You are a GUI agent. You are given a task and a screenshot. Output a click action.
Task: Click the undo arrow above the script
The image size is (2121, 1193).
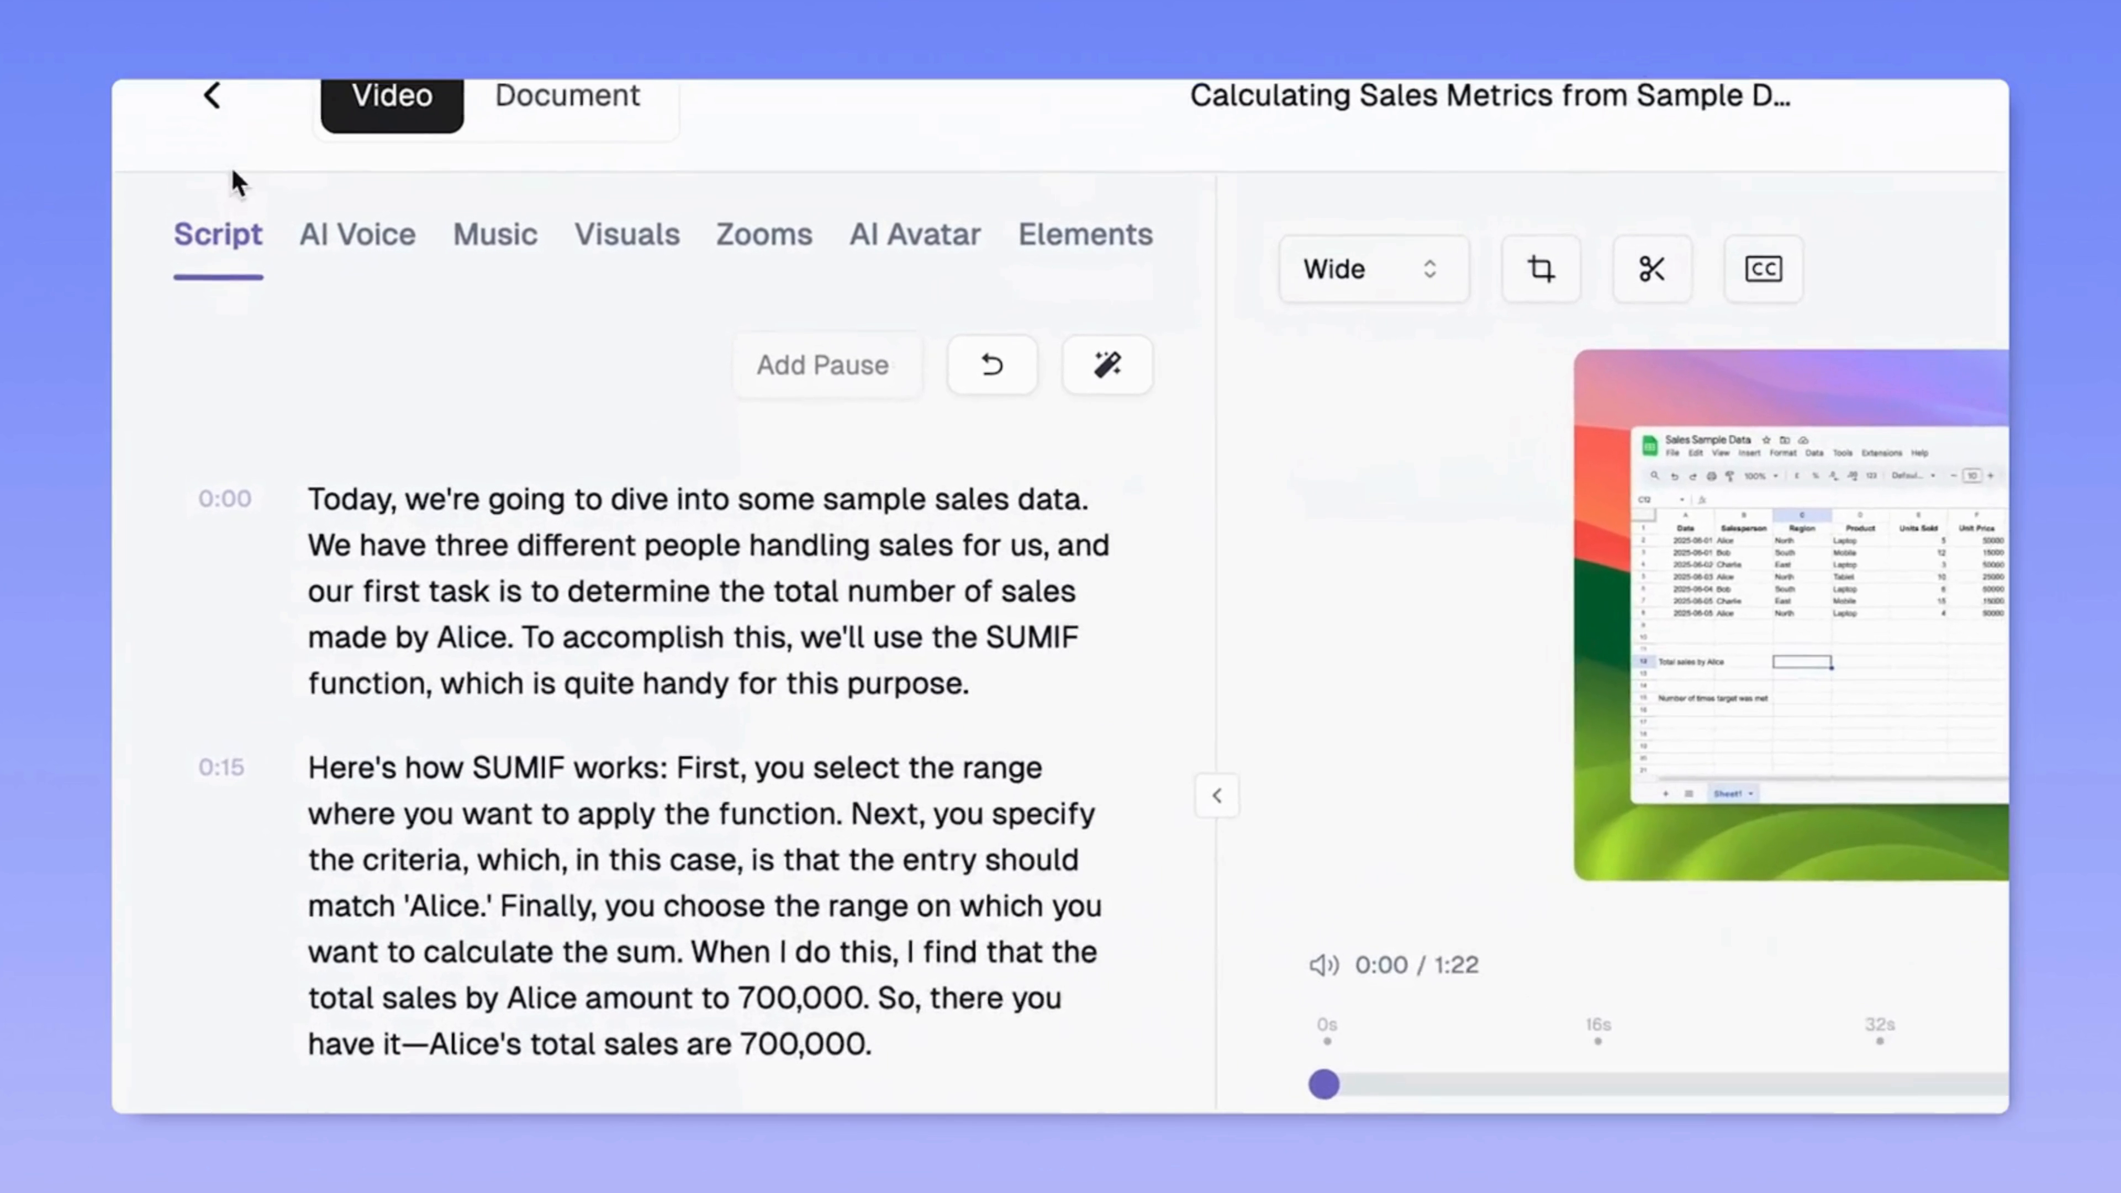click(991, 365)
